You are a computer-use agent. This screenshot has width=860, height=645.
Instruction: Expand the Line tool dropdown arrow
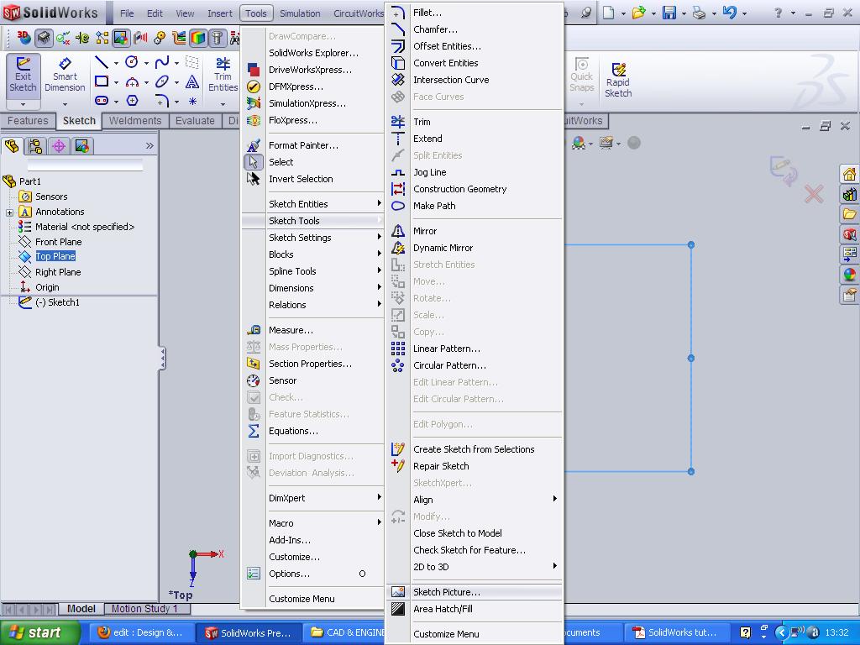[116, 63]
